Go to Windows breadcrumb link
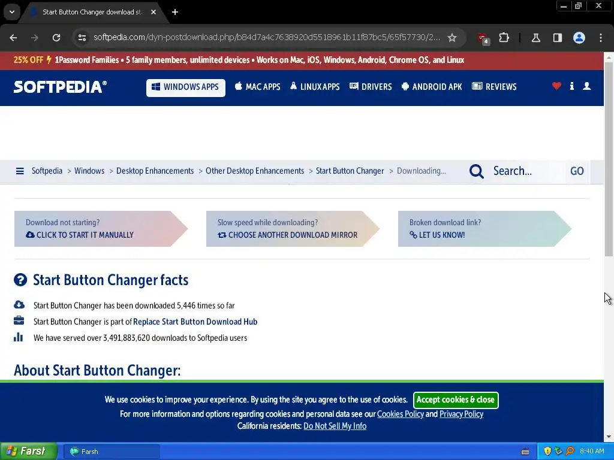The height and width of the screenshot is (460, 614). [89, 171]
